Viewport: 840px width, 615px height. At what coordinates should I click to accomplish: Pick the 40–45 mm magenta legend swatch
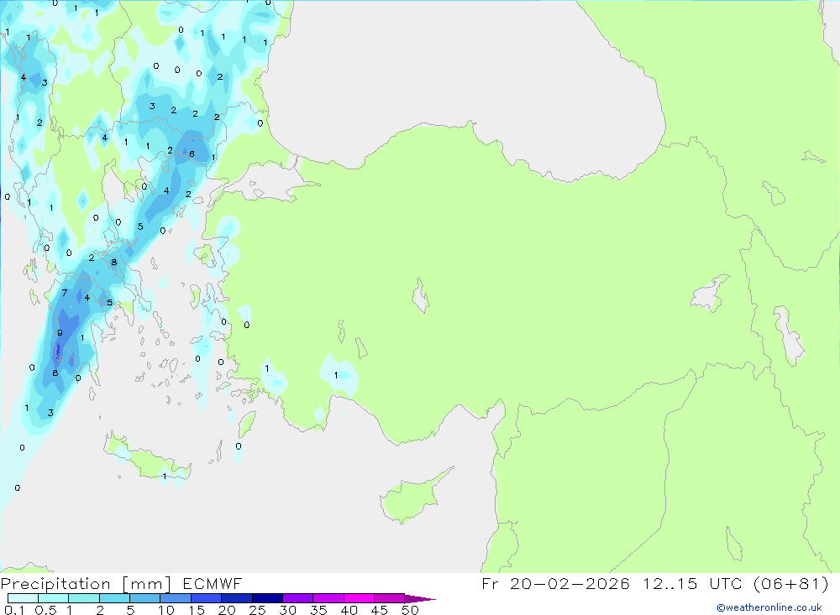359,598
